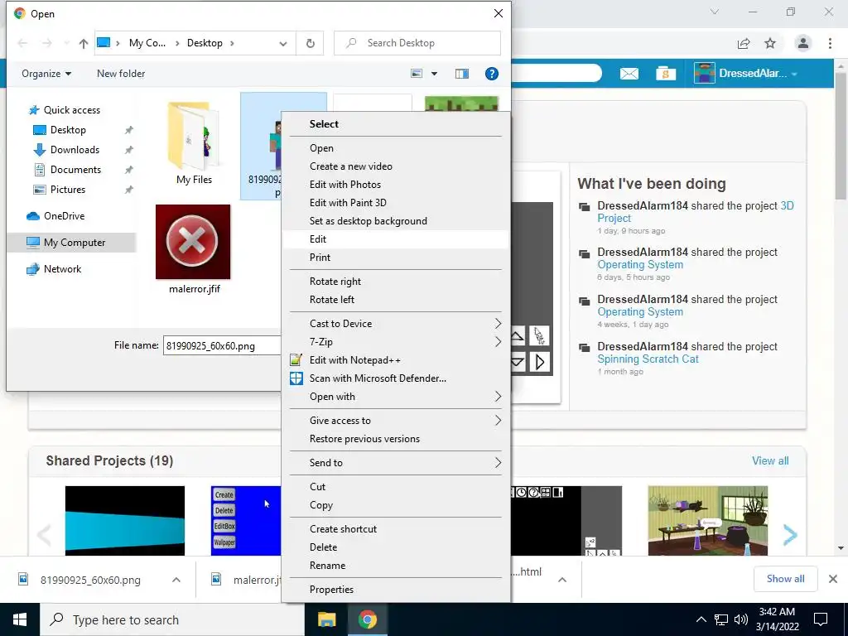Click Chrome icon in taskbar

[x=367, y=619]
